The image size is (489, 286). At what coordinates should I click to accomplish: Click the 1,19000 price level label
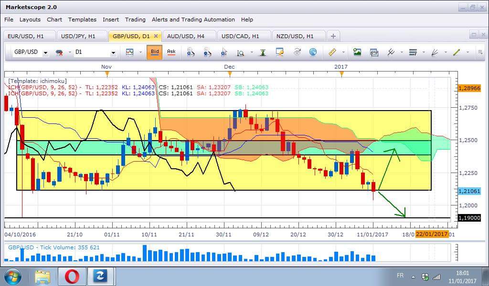click(x=469, y=217)
